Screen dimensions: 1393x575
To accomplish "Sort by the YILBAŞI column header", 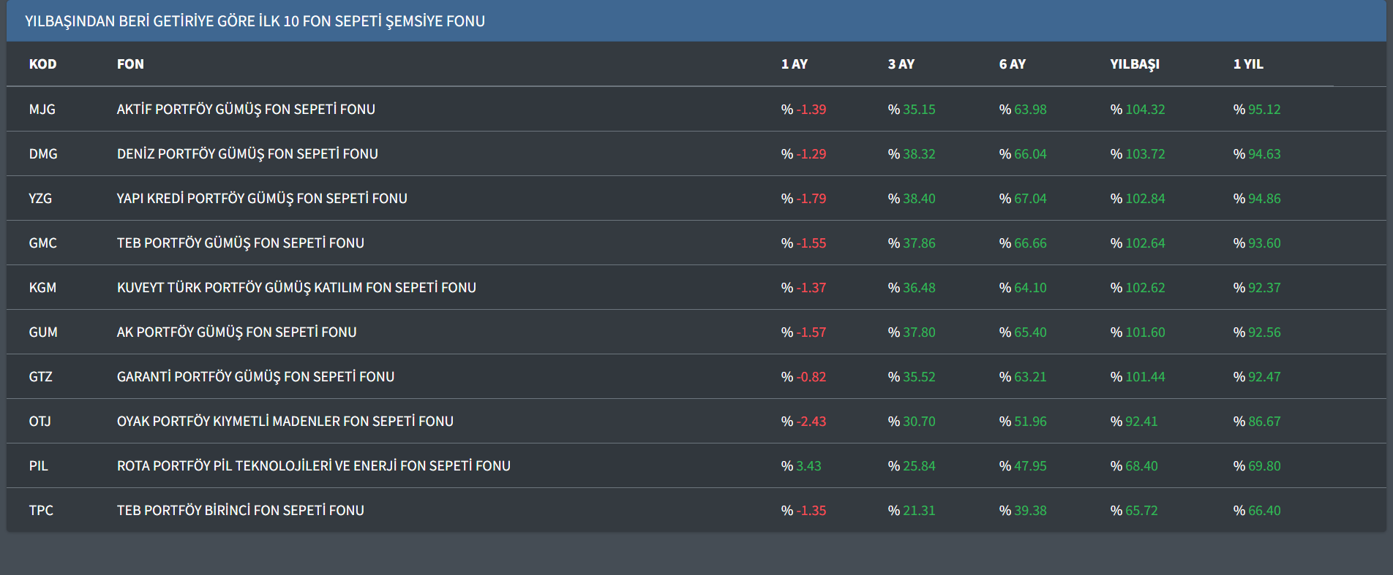I will 1134,64.
